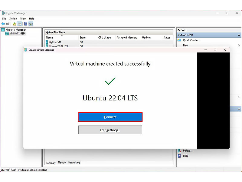This screenshot has height=182, width=242.
Task: Click the Help icon in Actions pane
Action: tap(179, 156)
